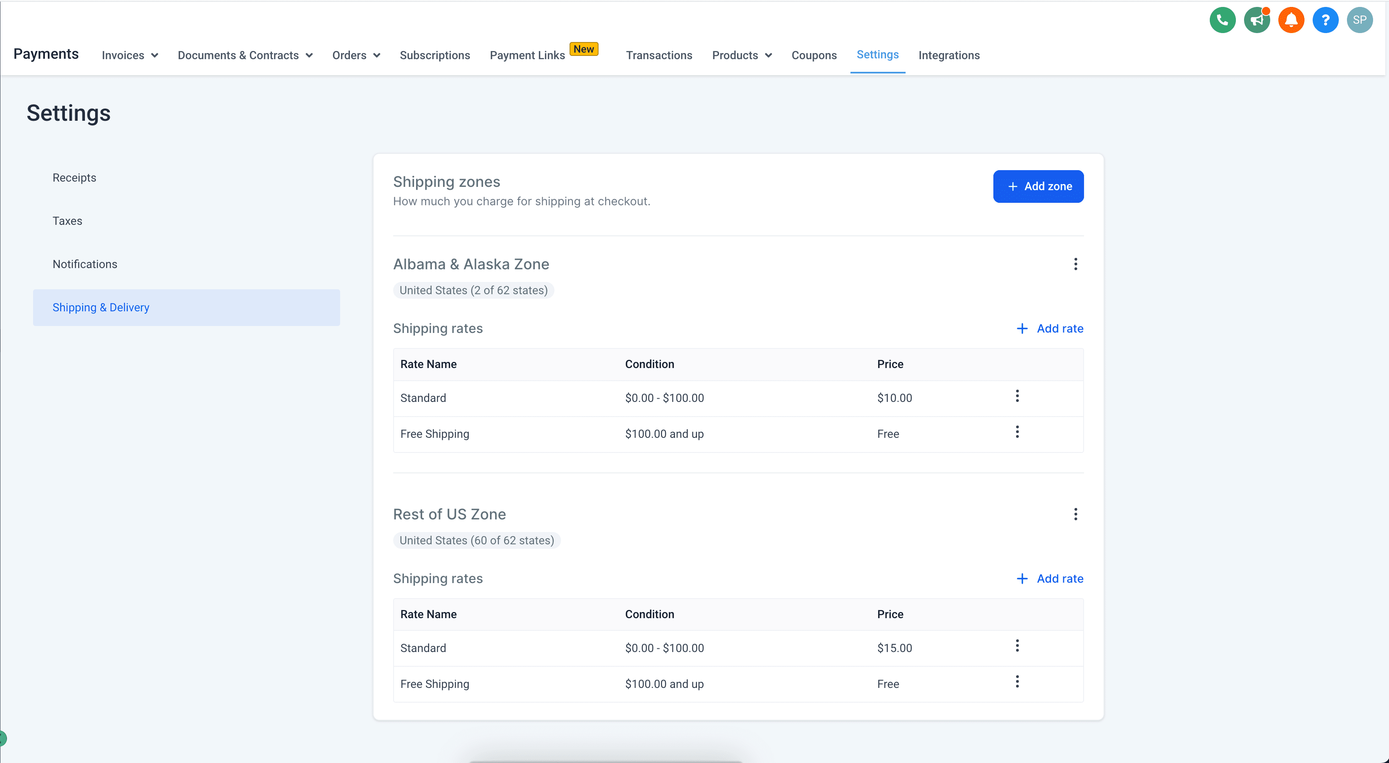Expand the Products dropdown menu
Image resolution: width=1389 pixels, height=763 pixels.
(x=742, y=55)
